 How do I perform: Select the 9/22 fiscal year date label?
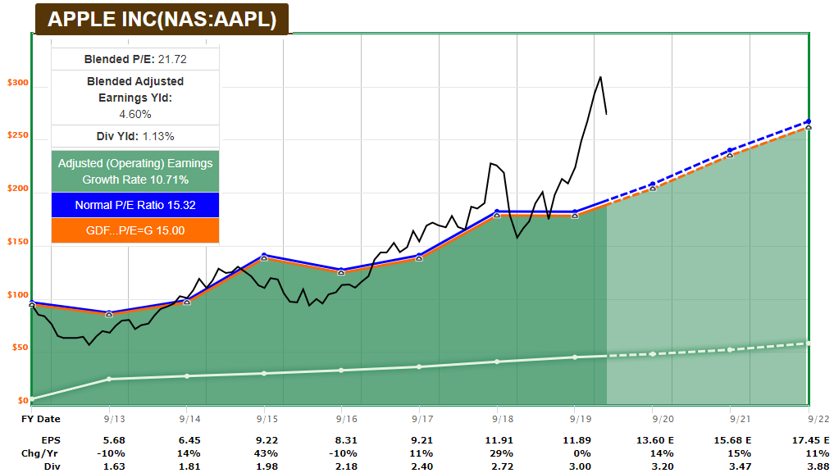819,419
